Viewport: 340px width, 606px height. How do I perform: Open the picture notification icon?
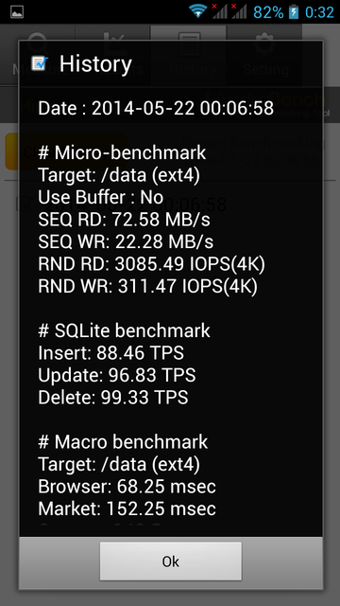coord(17,11)
